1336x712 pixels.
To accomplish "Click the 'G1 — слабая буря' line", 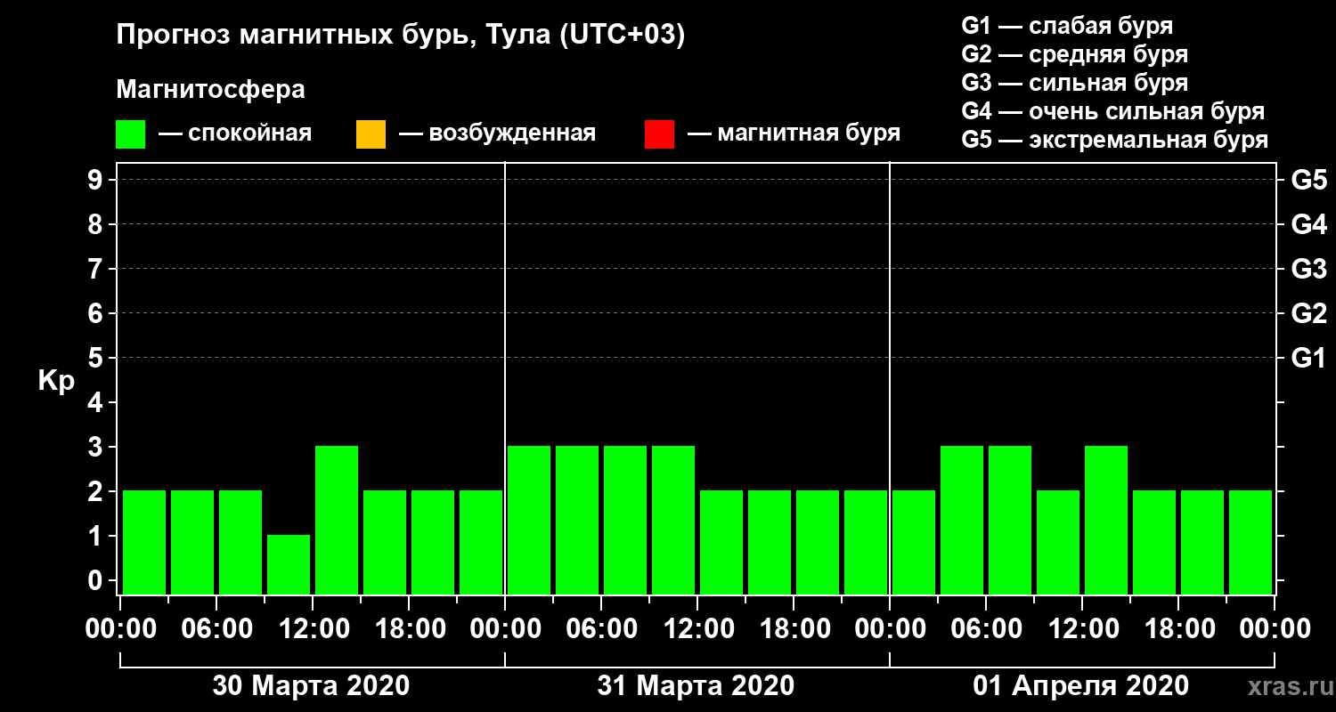I will pyautogui.click(x=1067, y=26).
